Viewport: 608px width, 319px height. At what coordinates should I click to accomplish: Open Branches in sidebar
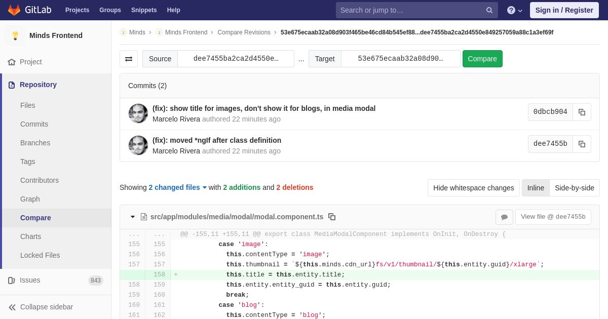[x=35, y=143]
